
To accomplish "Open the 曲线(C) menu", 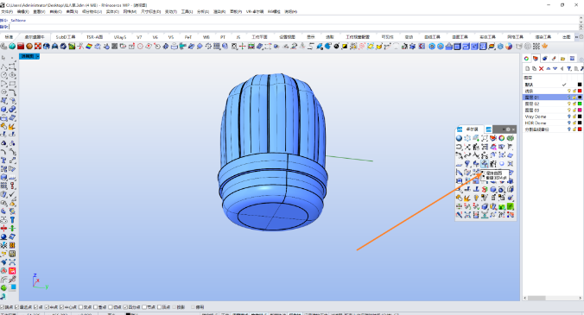I will 55,11.
